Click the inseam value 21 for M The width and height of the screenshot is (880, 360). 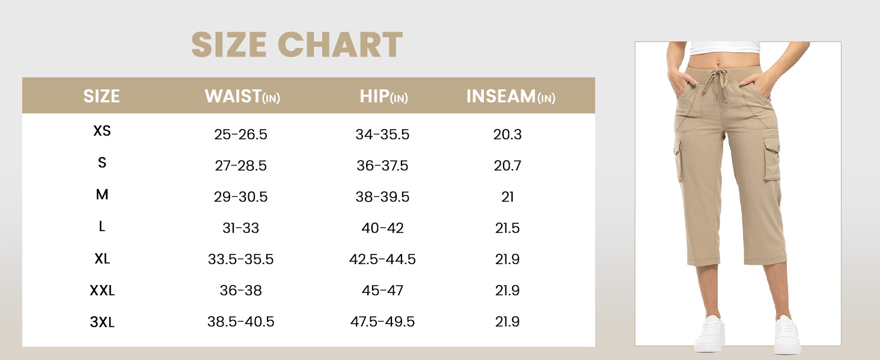(507, 197)
